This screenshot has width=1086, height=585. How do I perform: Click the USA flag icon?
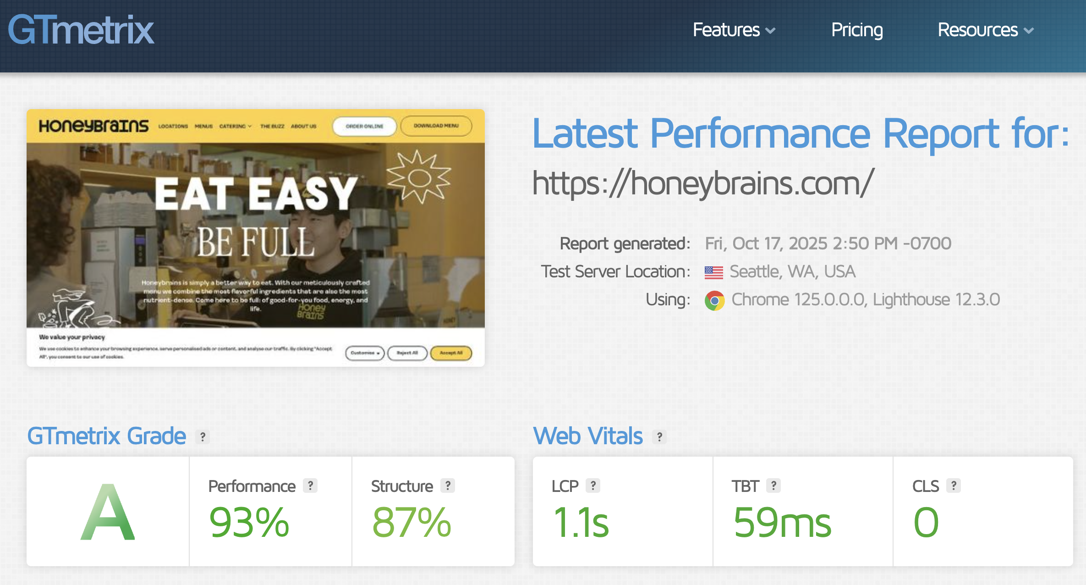(713, 272)
